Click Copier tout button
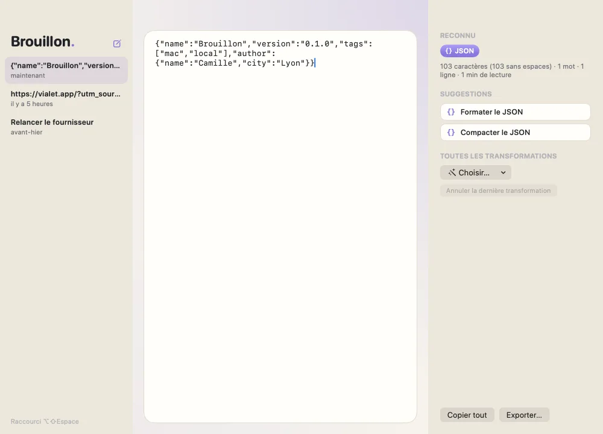 (x=467, y=415)
